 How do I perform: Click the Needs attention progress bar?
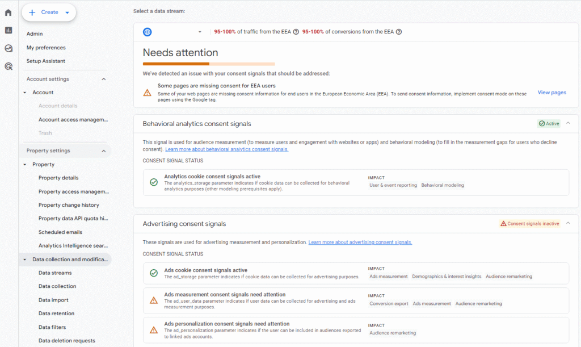point(209,64)
